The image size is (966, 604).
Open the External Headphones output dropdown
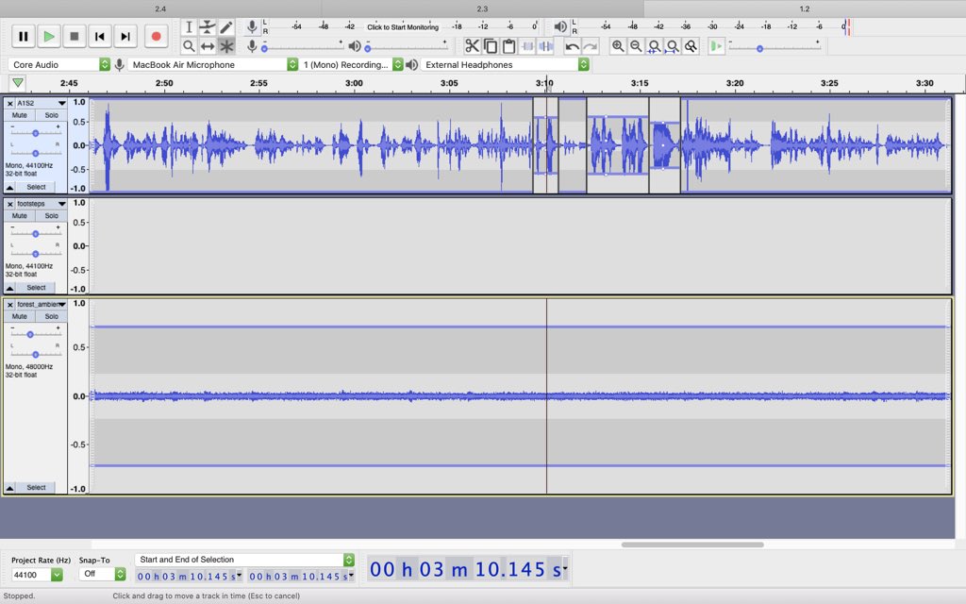point(506,65)
